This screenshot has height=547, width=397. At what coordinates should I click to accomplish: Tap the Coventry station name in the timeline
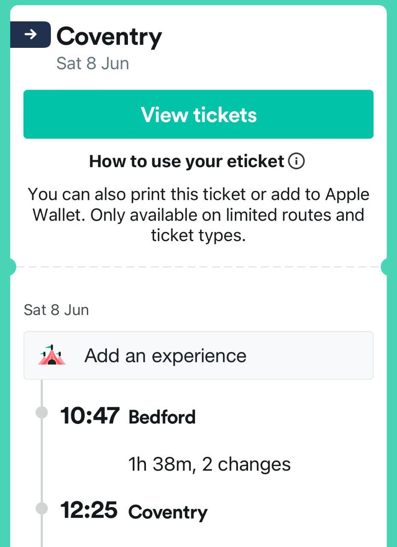(168, 512)
